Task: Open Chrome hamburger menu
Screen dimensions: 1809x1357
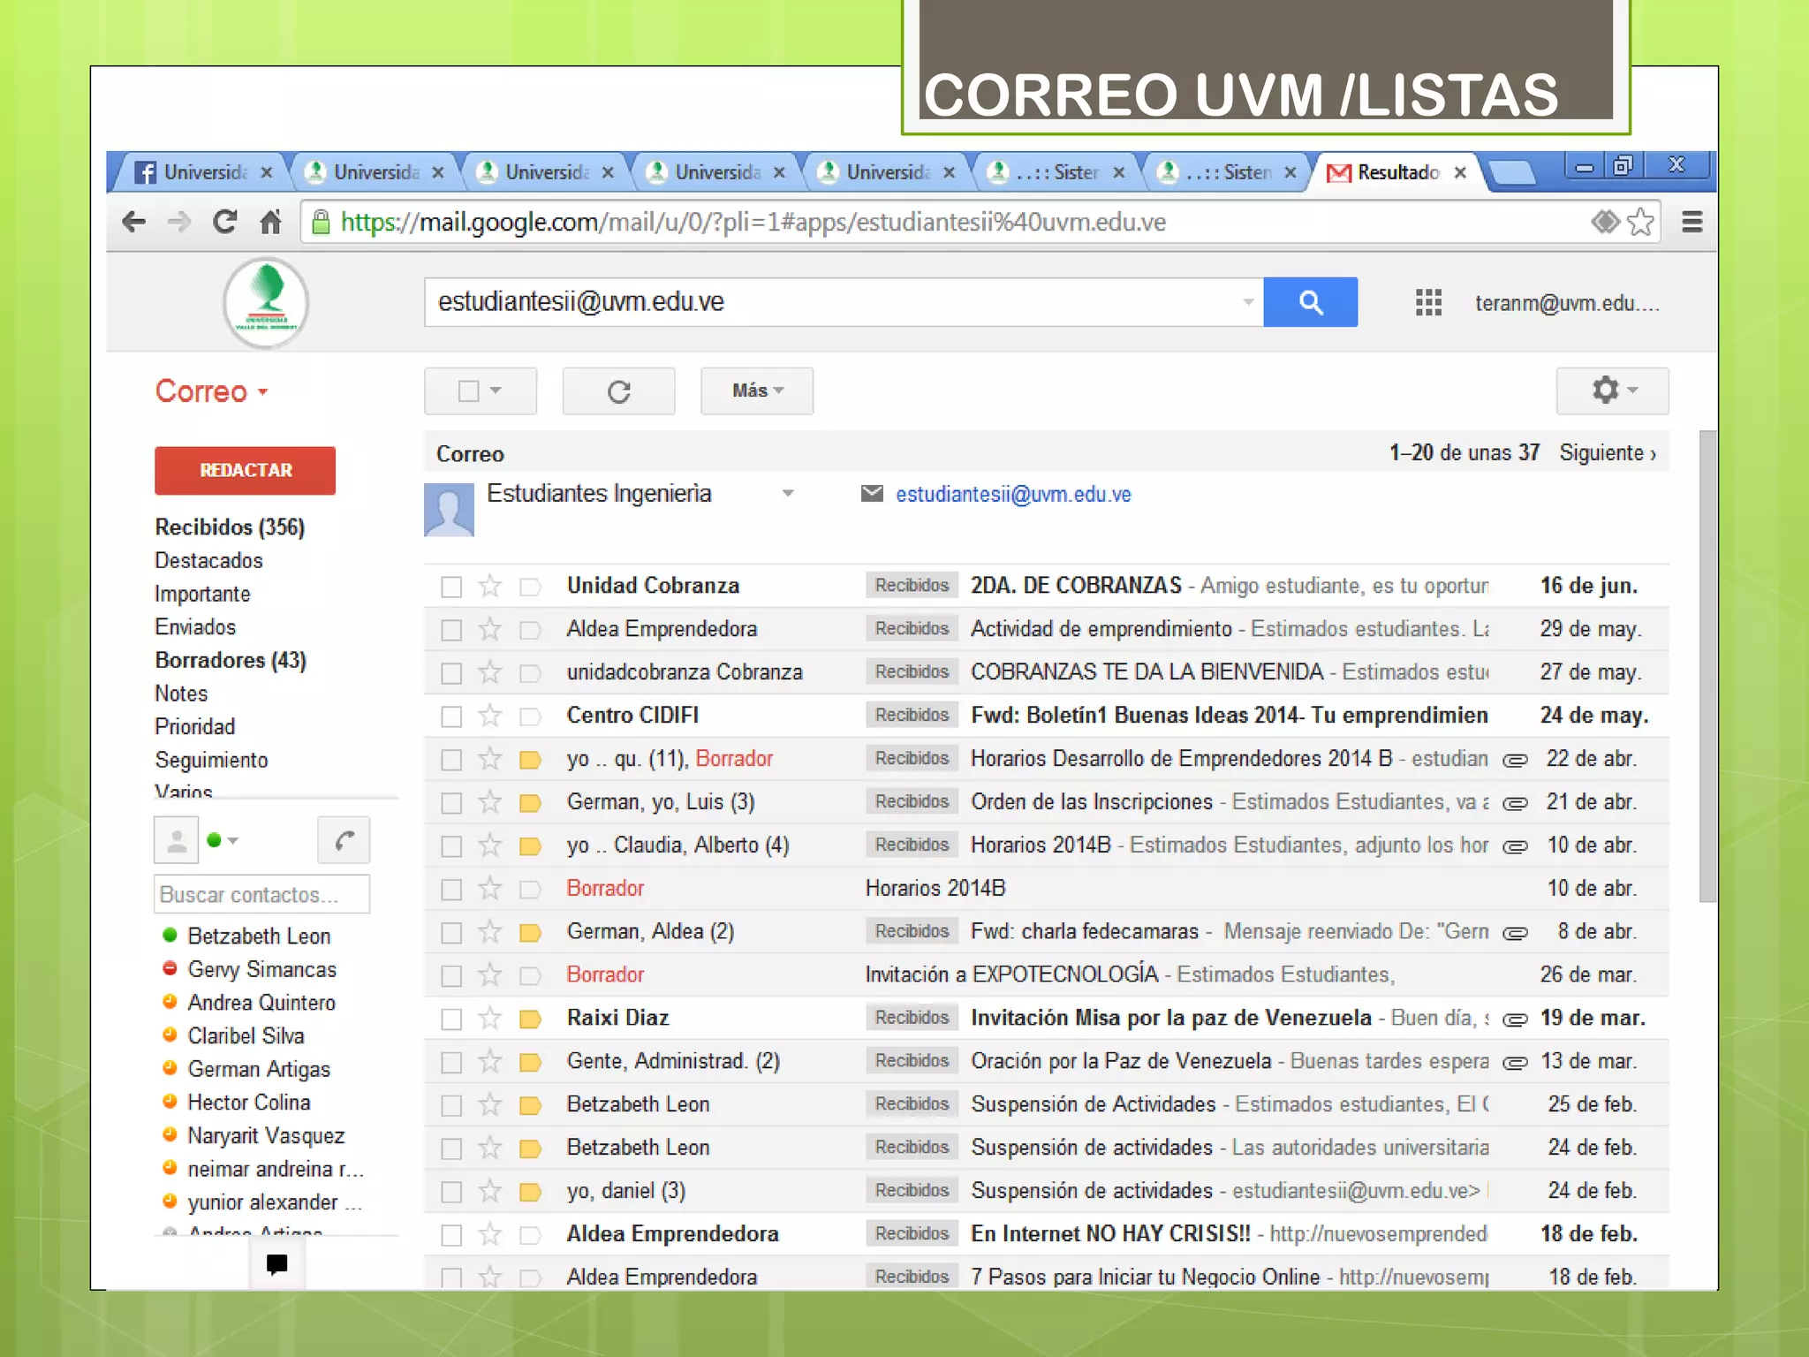Action: coord(1692,222)
